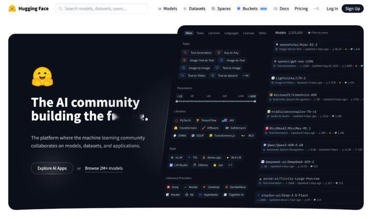The image size is (372, 219).
Task: Focus the Search models, datasets, users field
Action: [x=102, y=9]
